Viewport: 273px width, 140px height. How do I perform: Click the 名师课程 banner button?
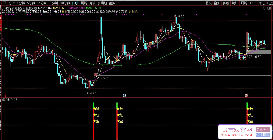pyautogui.click(x=263, y=135)
